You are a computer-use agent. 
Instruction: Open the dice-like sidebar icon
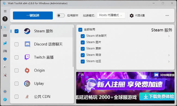coord(5,67)
